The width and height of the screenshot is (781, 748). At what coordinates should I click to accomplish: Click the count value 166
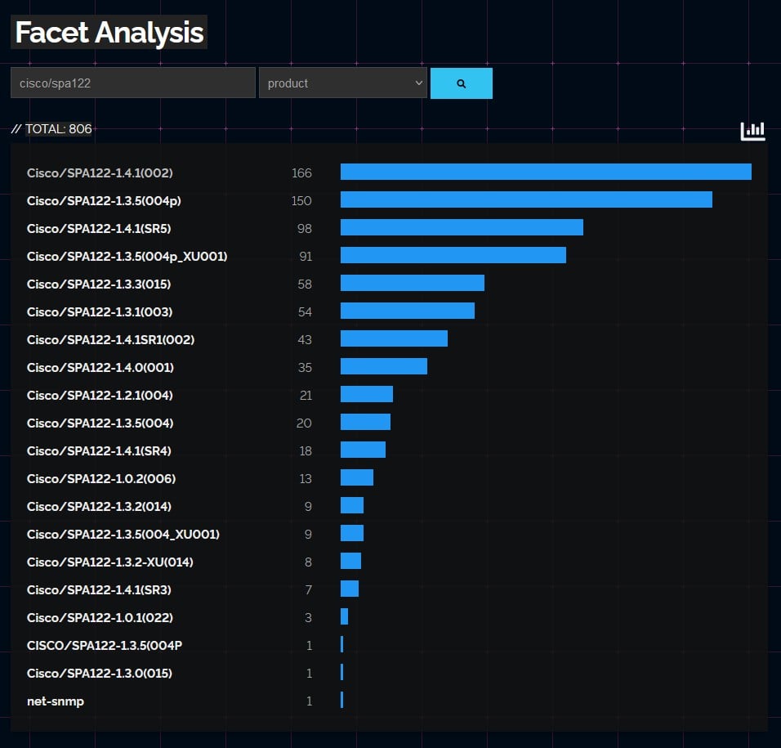point(301,173)
